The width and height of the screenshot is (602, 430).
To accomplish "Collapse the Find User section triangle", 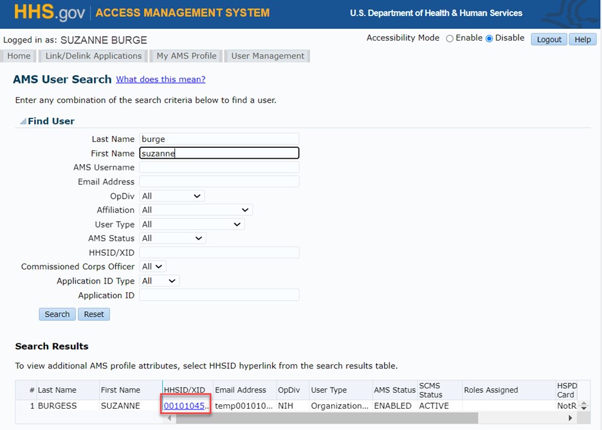I will (23, 121).
